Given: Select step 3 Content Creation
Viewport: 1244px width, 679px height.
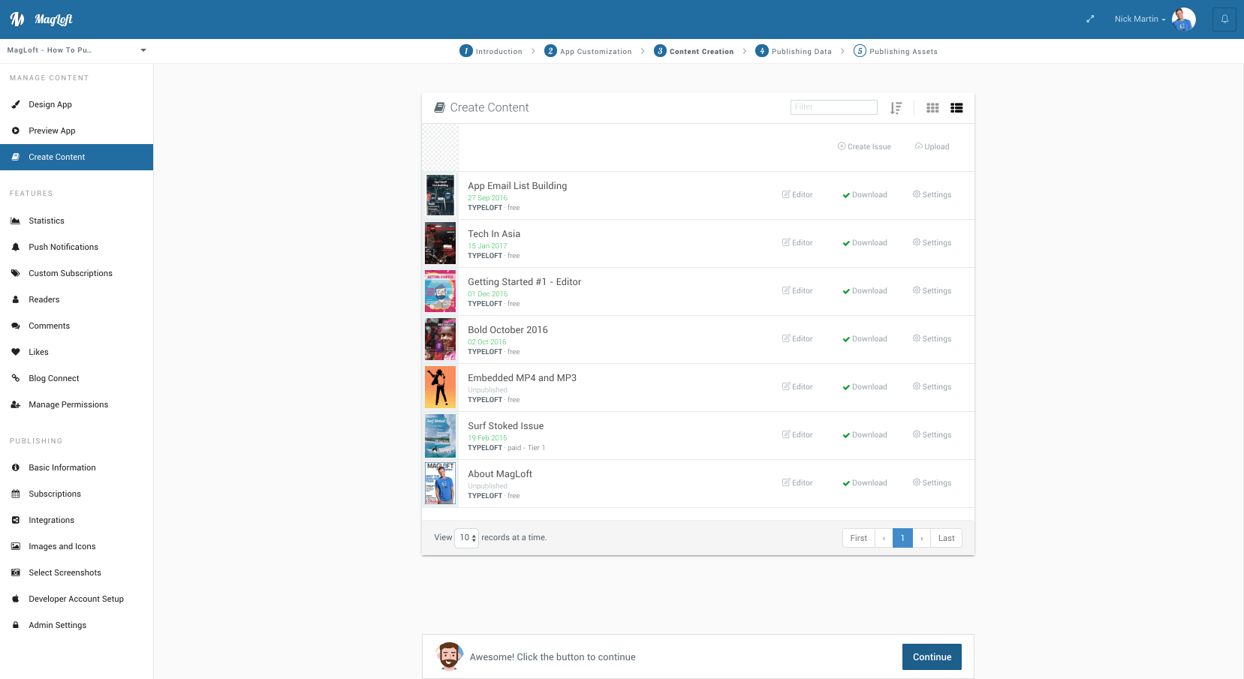Looking at the screenshot, I should [x=694, y=51].
